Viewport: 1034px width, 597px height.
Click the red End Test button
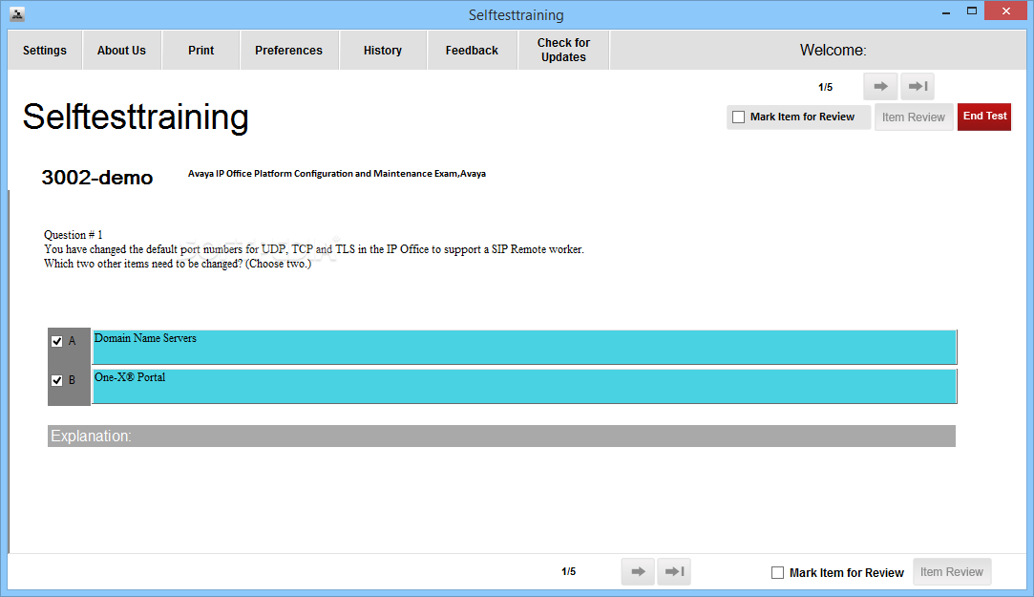click(x=984, y=117)
